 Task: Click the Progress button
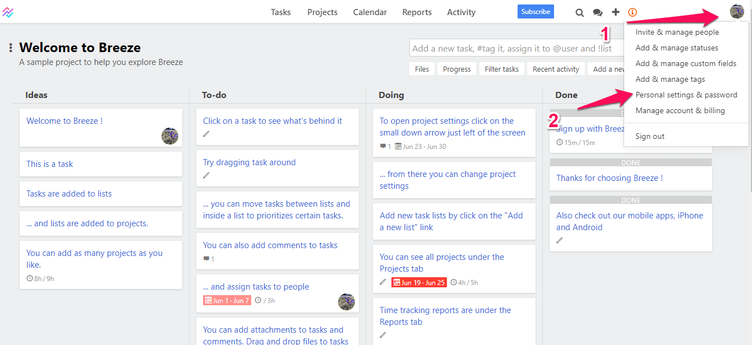point(457,69)
